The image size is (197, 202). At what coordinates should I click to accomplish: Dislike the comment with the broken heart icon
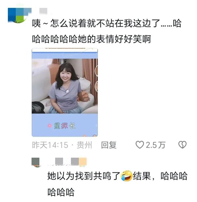[x=182, y=145]
